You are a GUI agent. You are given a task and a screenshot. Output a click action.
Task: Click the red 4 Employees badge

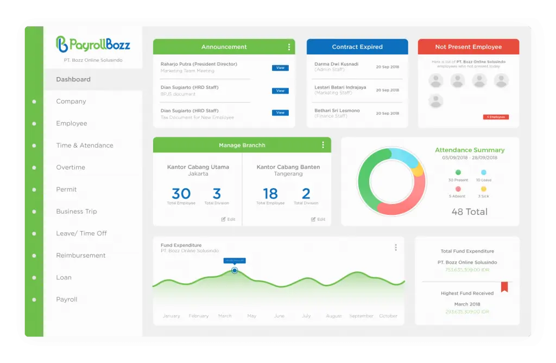click(x=496, y=117)
